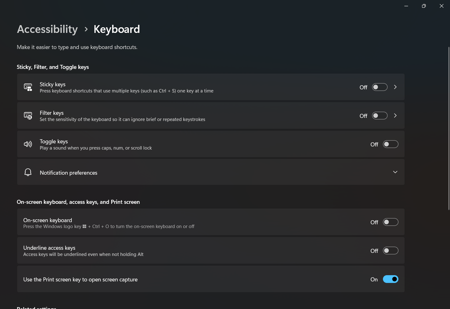Click the Toggle keys speaker icon
Screen dimensions: 450x309
coord(28,144)
